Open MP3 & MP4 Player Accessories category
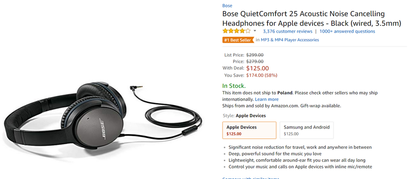The width and height of the screenshot is (413, 179). coord(290,40)
